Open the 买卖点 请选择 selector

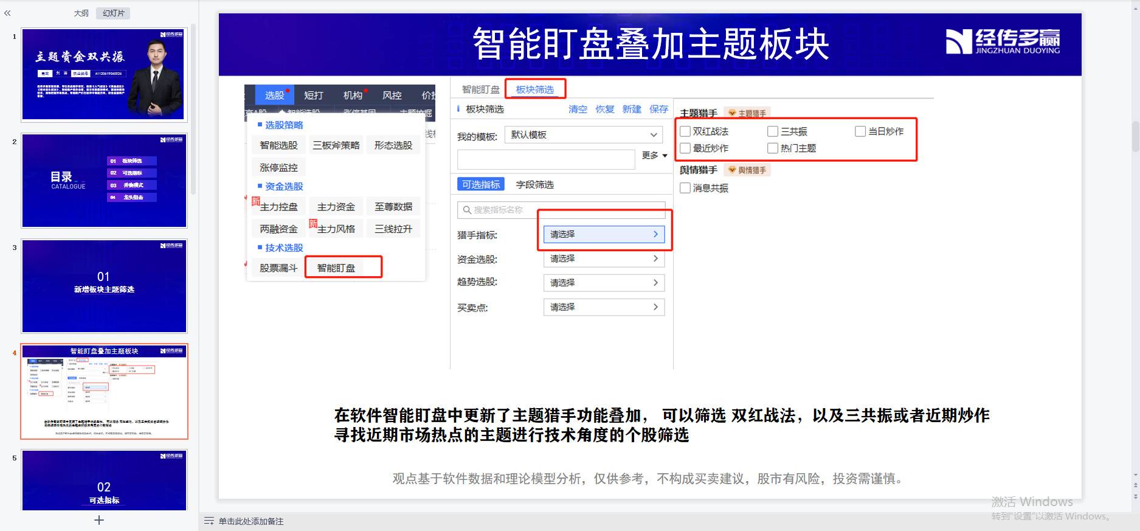tap(604, 307)
